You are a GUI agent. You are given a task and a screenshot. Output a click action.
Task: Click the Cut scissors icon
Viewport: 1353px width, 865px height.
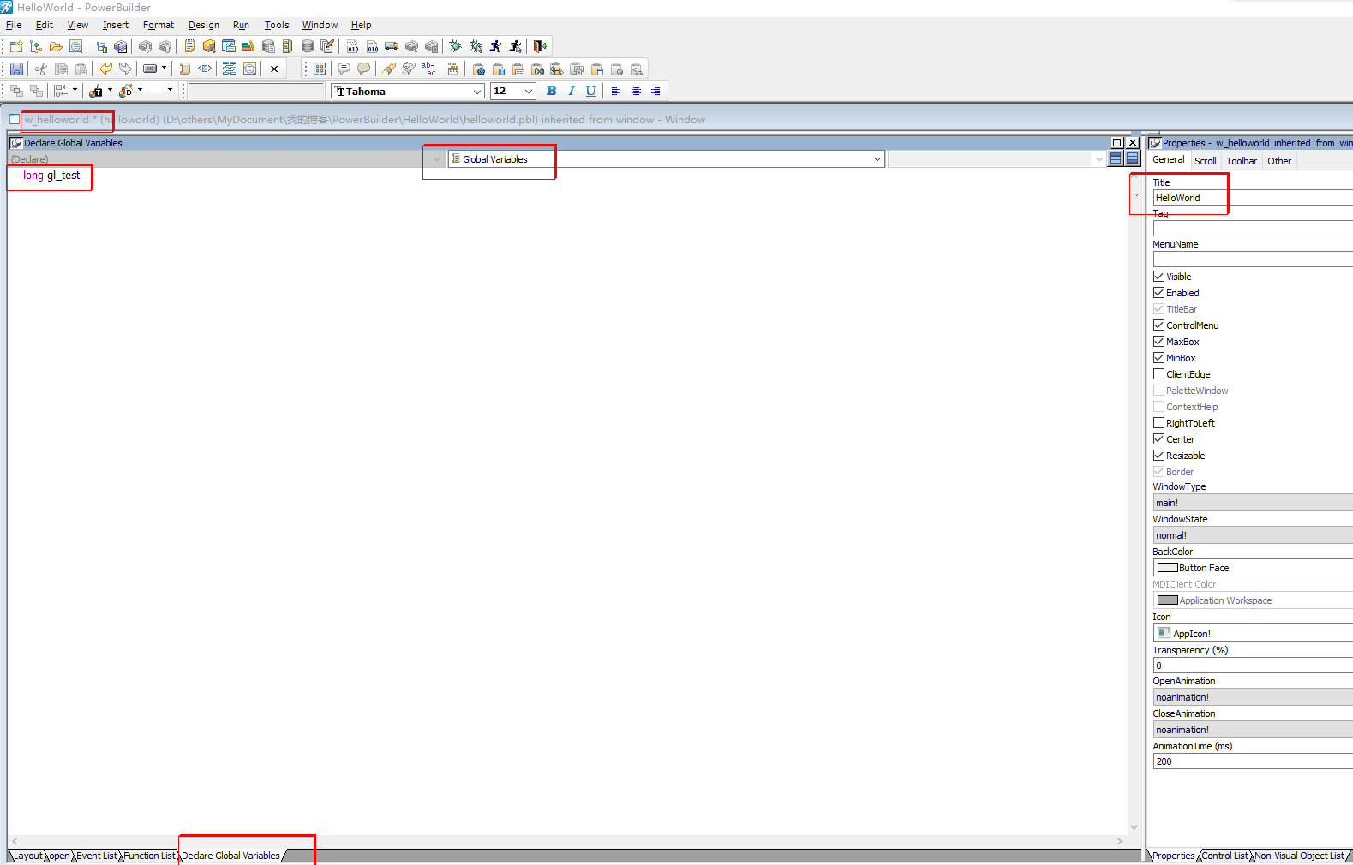pyautogui.click(x=40, y=69)
